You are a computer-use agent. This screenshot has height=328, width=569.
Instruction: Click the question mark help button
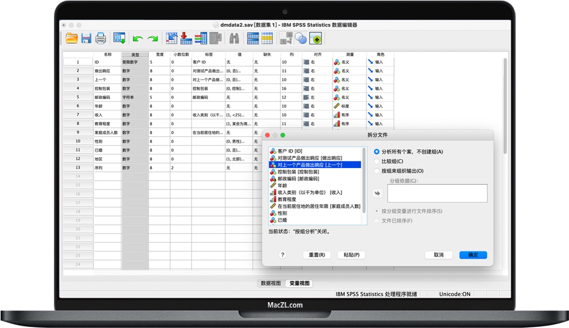click(283, 255)
